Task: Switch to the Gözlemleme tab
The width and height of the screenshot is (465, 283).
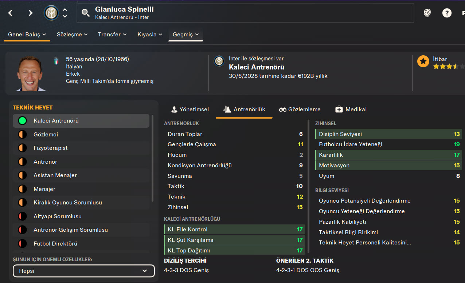Action: [x=300, y=109]
